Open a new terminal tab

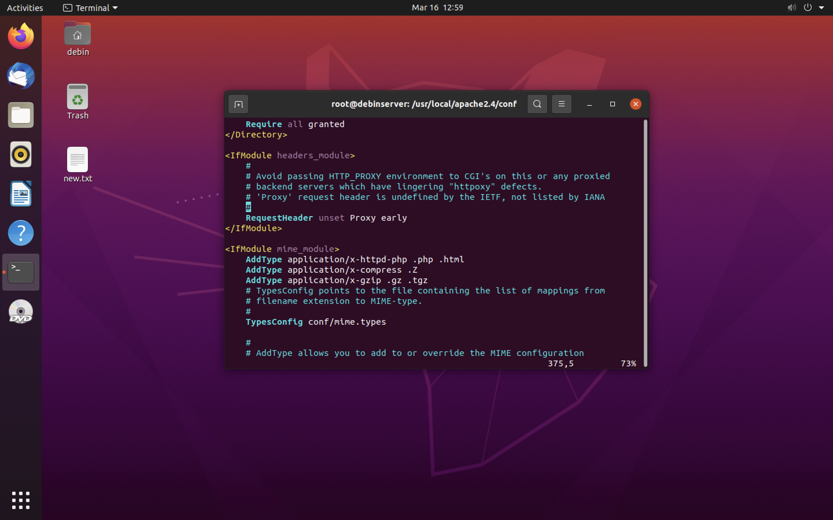click(x=238, y=104)
